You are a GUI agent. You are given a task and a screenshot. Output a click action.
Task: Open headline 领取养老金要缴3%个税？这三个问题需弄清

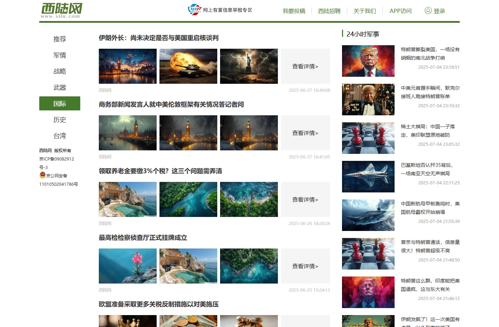160,171
